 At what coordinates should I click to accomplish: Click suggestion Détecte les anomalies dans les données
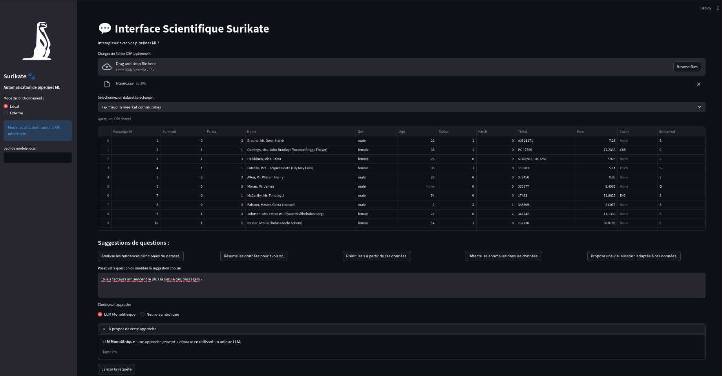click(503, 256)
